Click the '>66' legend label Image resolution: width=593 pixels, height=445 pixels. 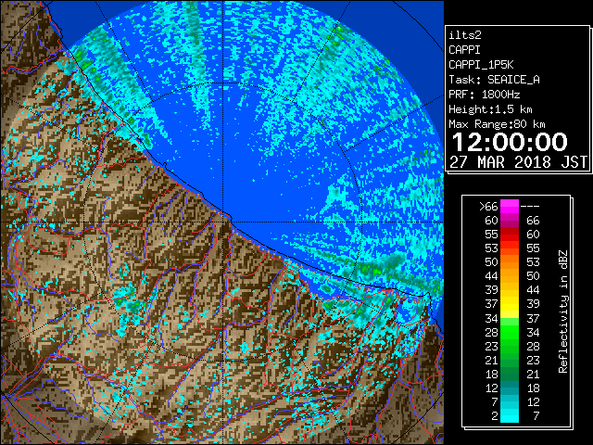488,207
